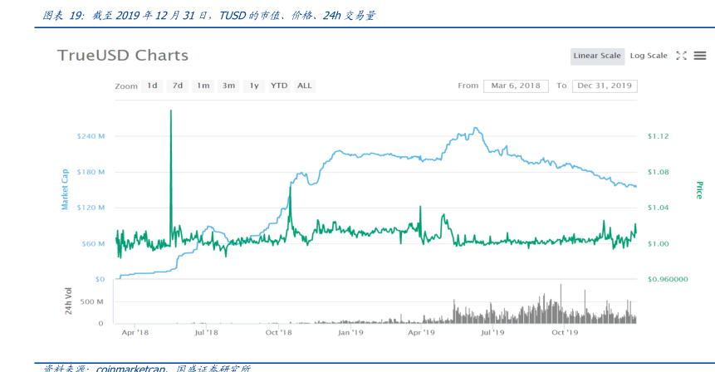715x372 pixels.
Task: Set zoom to 1m
Action: pyautogui.click(x=203, y=86)
